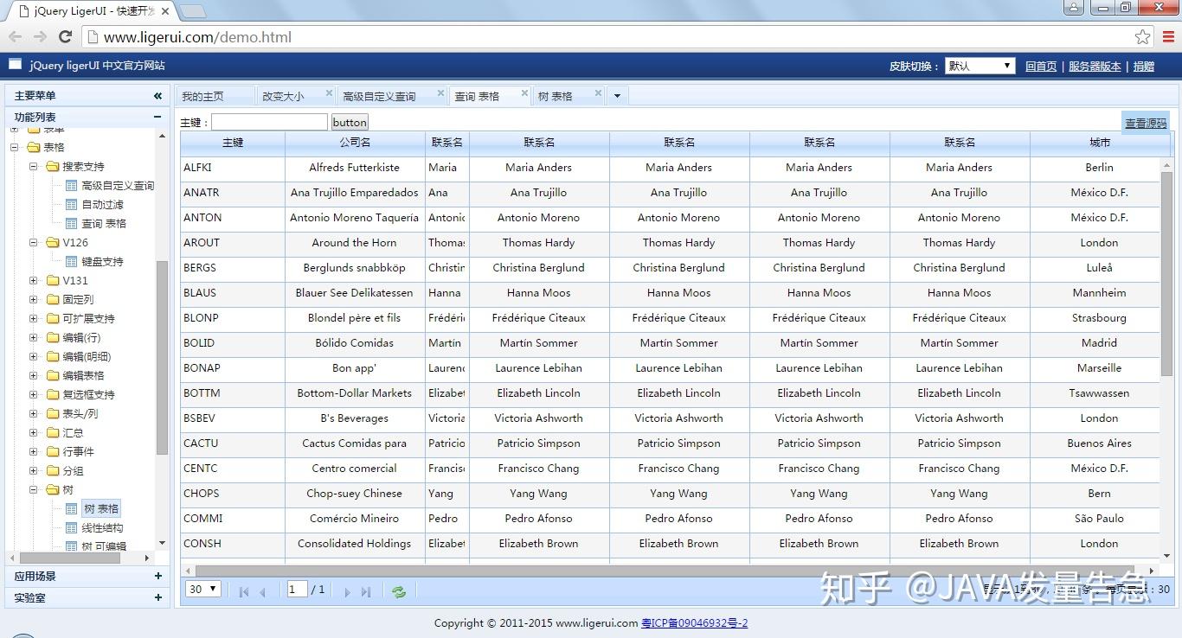The image size is (1182, 638).
Task: Click the jQuery ligerUI logo icon
Action: (14, 64)
